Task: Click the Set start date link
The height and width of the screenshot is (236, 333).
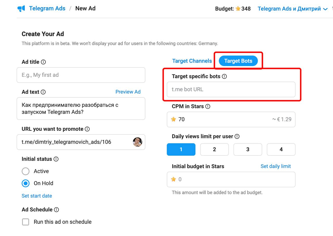Action: pos(37,196)
